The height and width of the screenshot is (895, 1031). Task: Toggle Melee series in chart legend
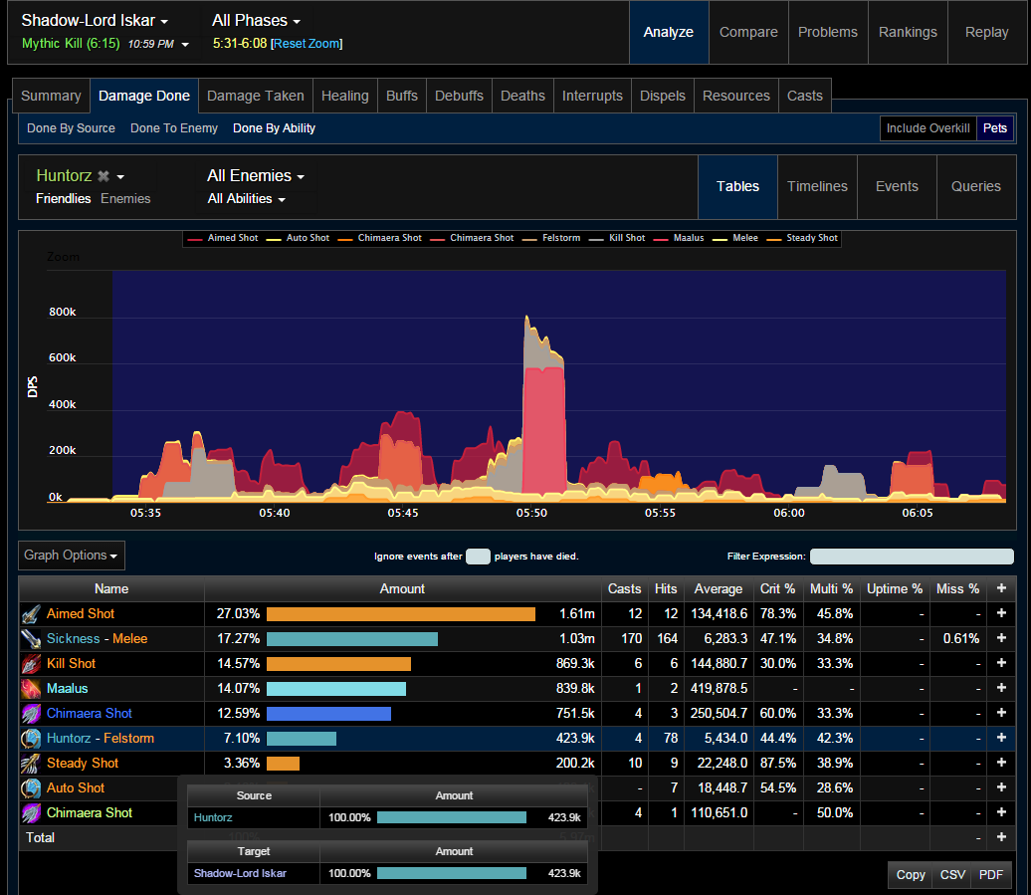point(735,238)
